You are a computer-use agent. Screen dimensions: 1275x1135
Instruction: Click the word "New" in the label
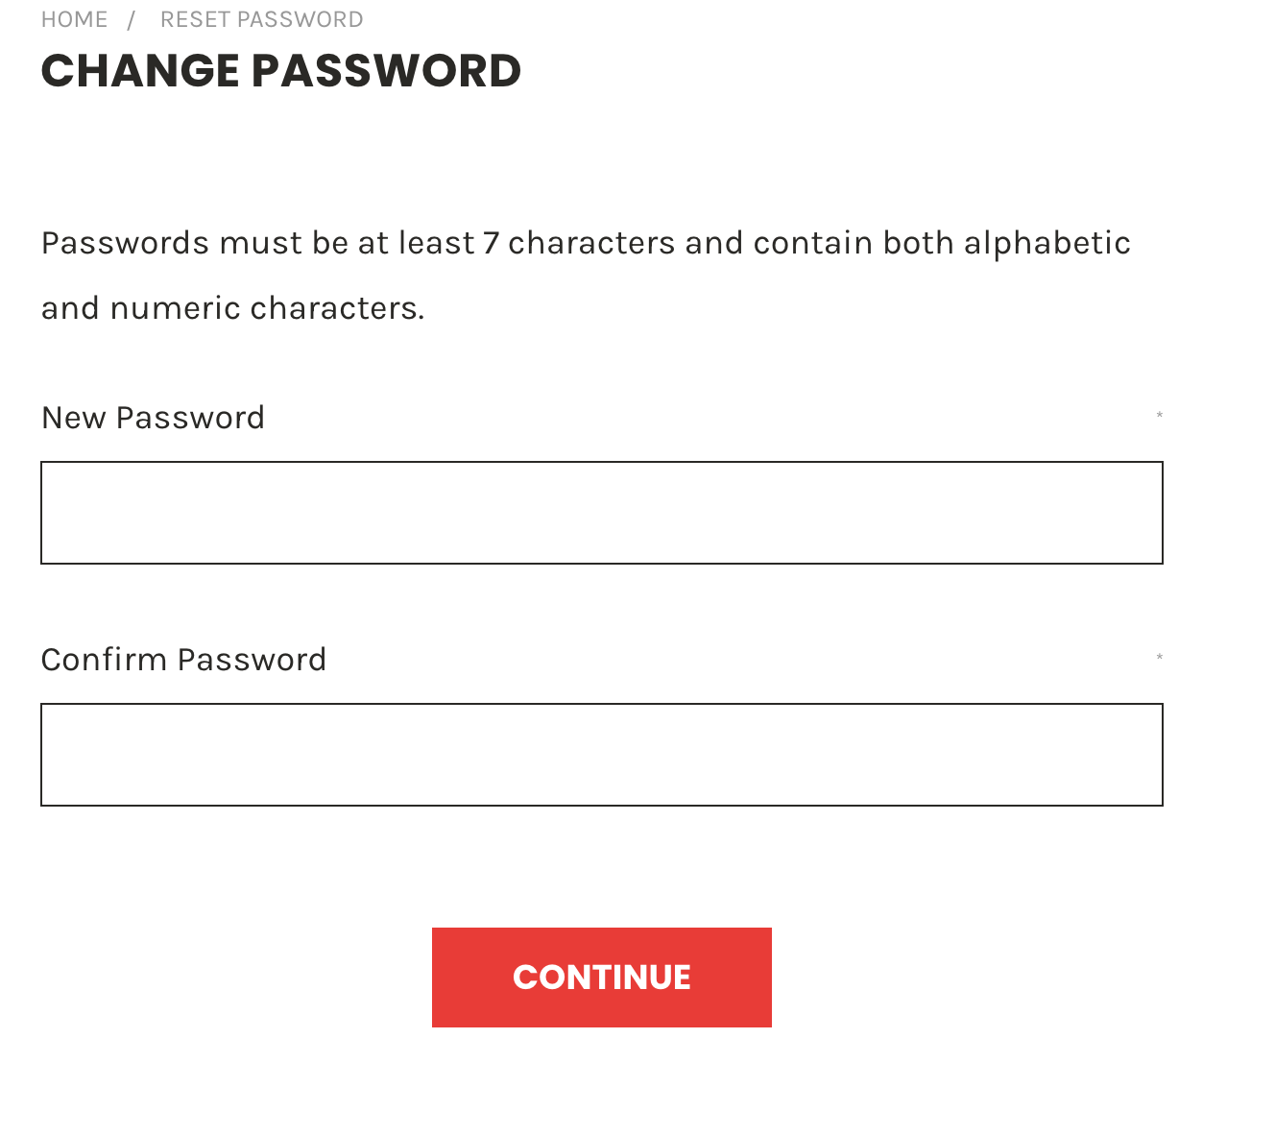point(73,418)
